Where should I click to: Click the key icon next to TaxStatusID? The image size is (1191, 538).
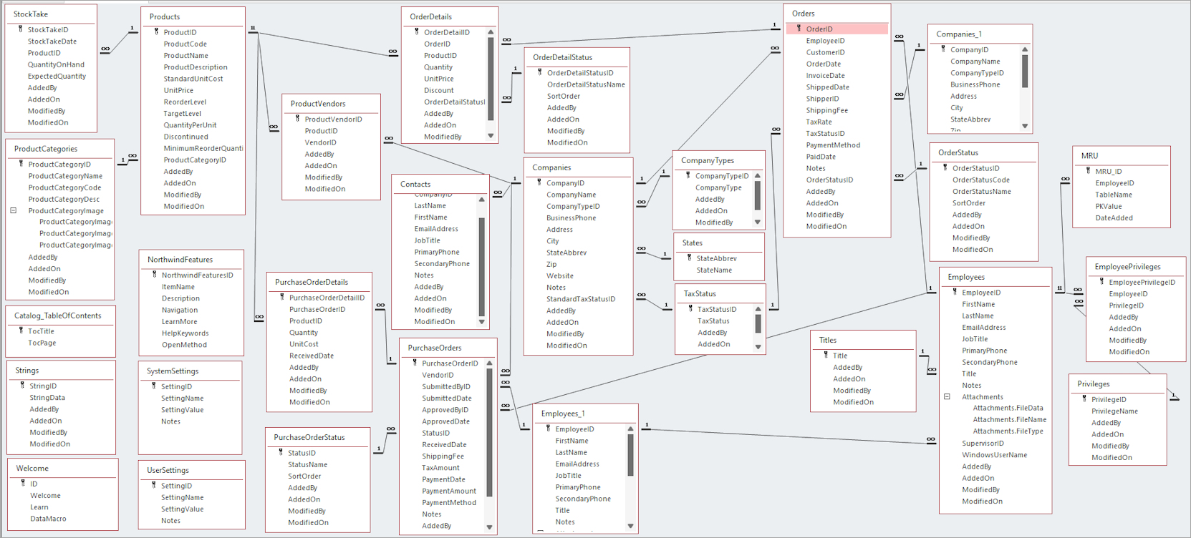[x=690, y=309]
